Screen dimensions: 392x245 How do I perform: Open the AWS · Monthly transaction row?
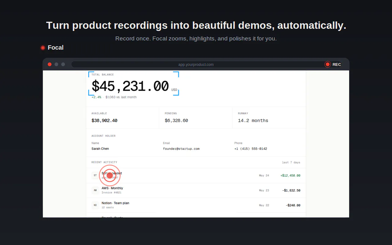click(x=196, y=190)
